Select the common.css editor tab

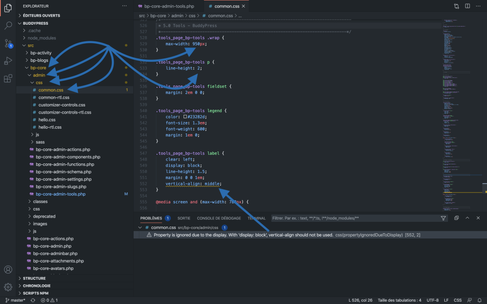click(x=227, y=6)
